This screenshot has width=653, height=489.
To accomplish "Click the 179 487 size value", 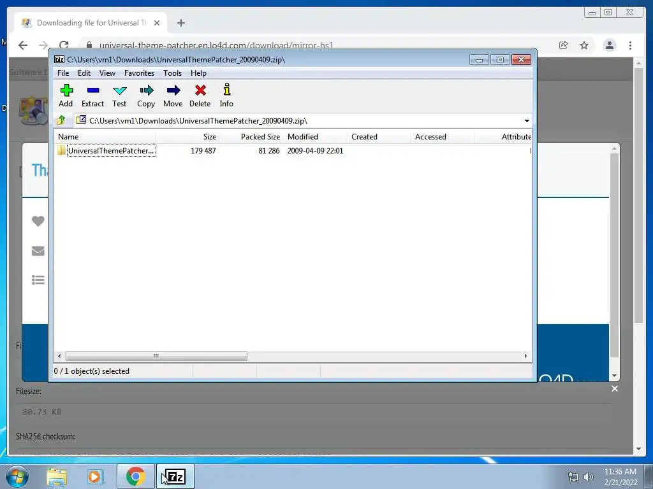I will [x=203, y=150].
